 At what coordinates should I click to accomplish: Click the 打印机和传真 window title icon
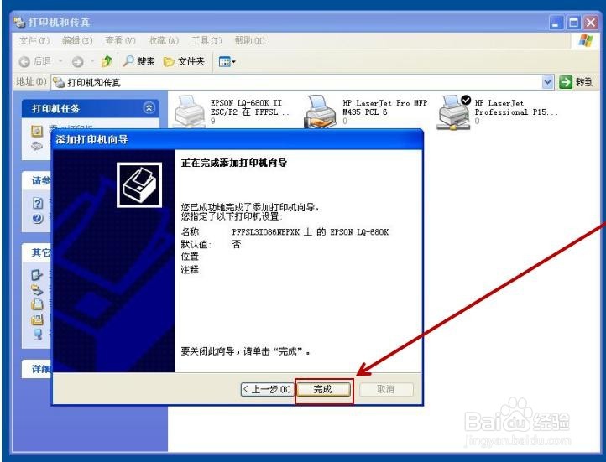(x=19, y=22)
